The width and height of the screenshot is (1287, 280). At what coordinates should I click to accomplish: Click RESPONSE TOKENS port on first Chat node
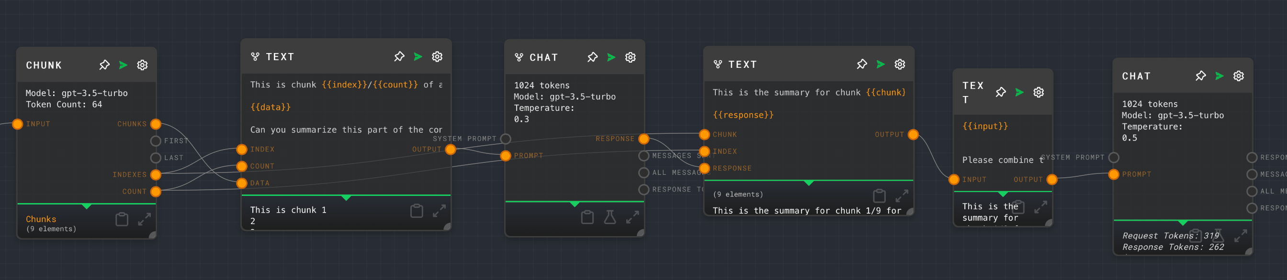(x=644, y=190)
